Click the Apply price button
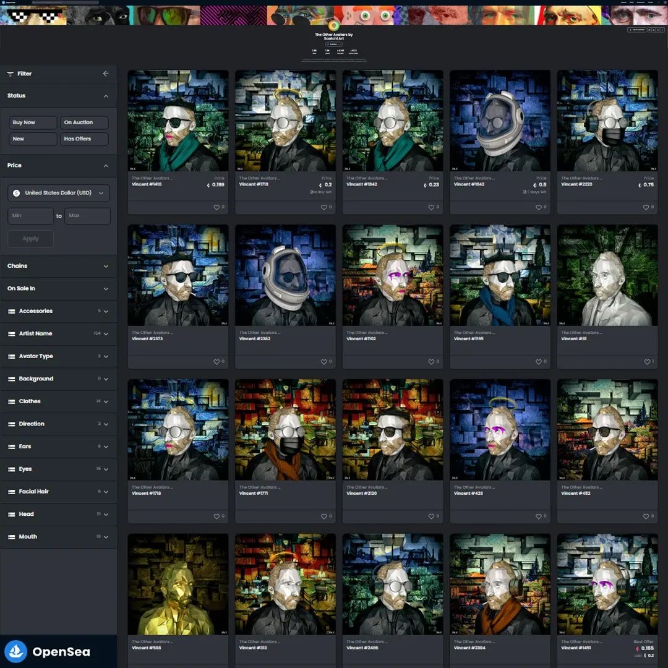Screen dimensions: 668x668 click(31, 239)
